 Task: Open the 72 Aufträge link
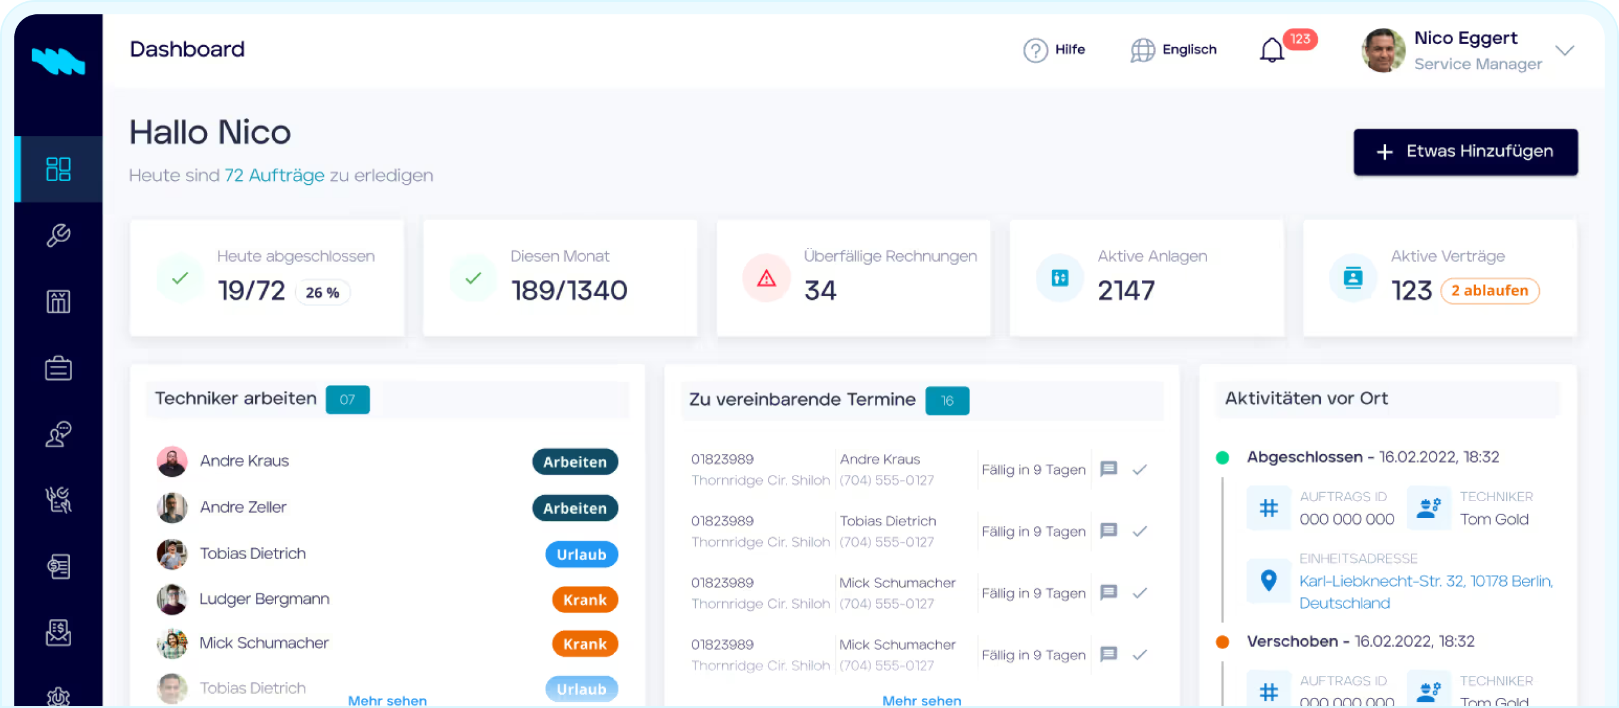point(275,175)
